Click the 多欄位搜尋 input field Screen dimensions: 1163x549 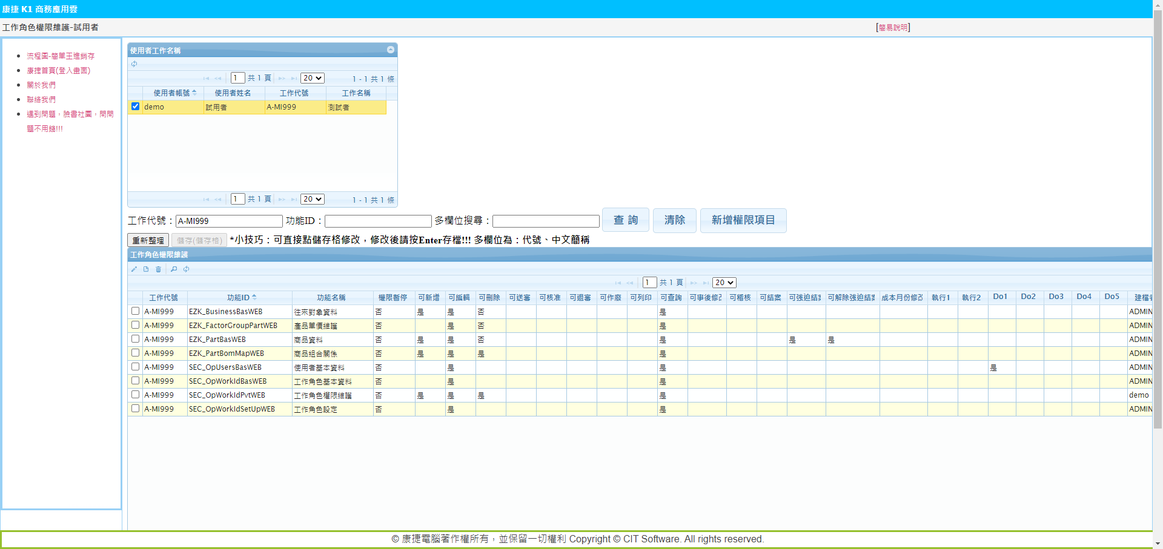pos(546,222)
